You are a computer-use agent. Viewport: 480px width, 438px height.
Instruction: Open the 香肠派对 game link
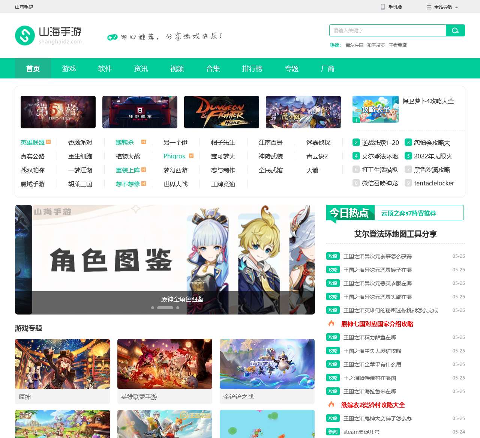point(80,142)
